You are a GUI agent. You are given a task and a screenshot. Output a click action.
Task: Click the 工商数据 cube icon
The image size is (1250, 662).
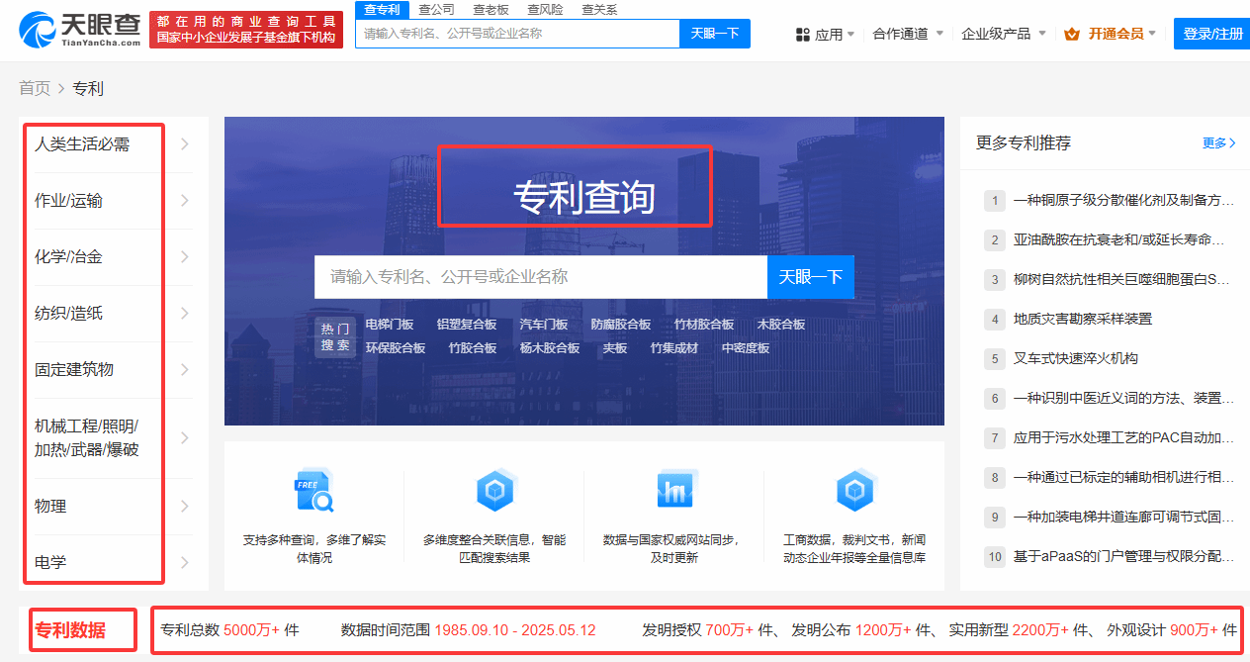click(853, 491)
